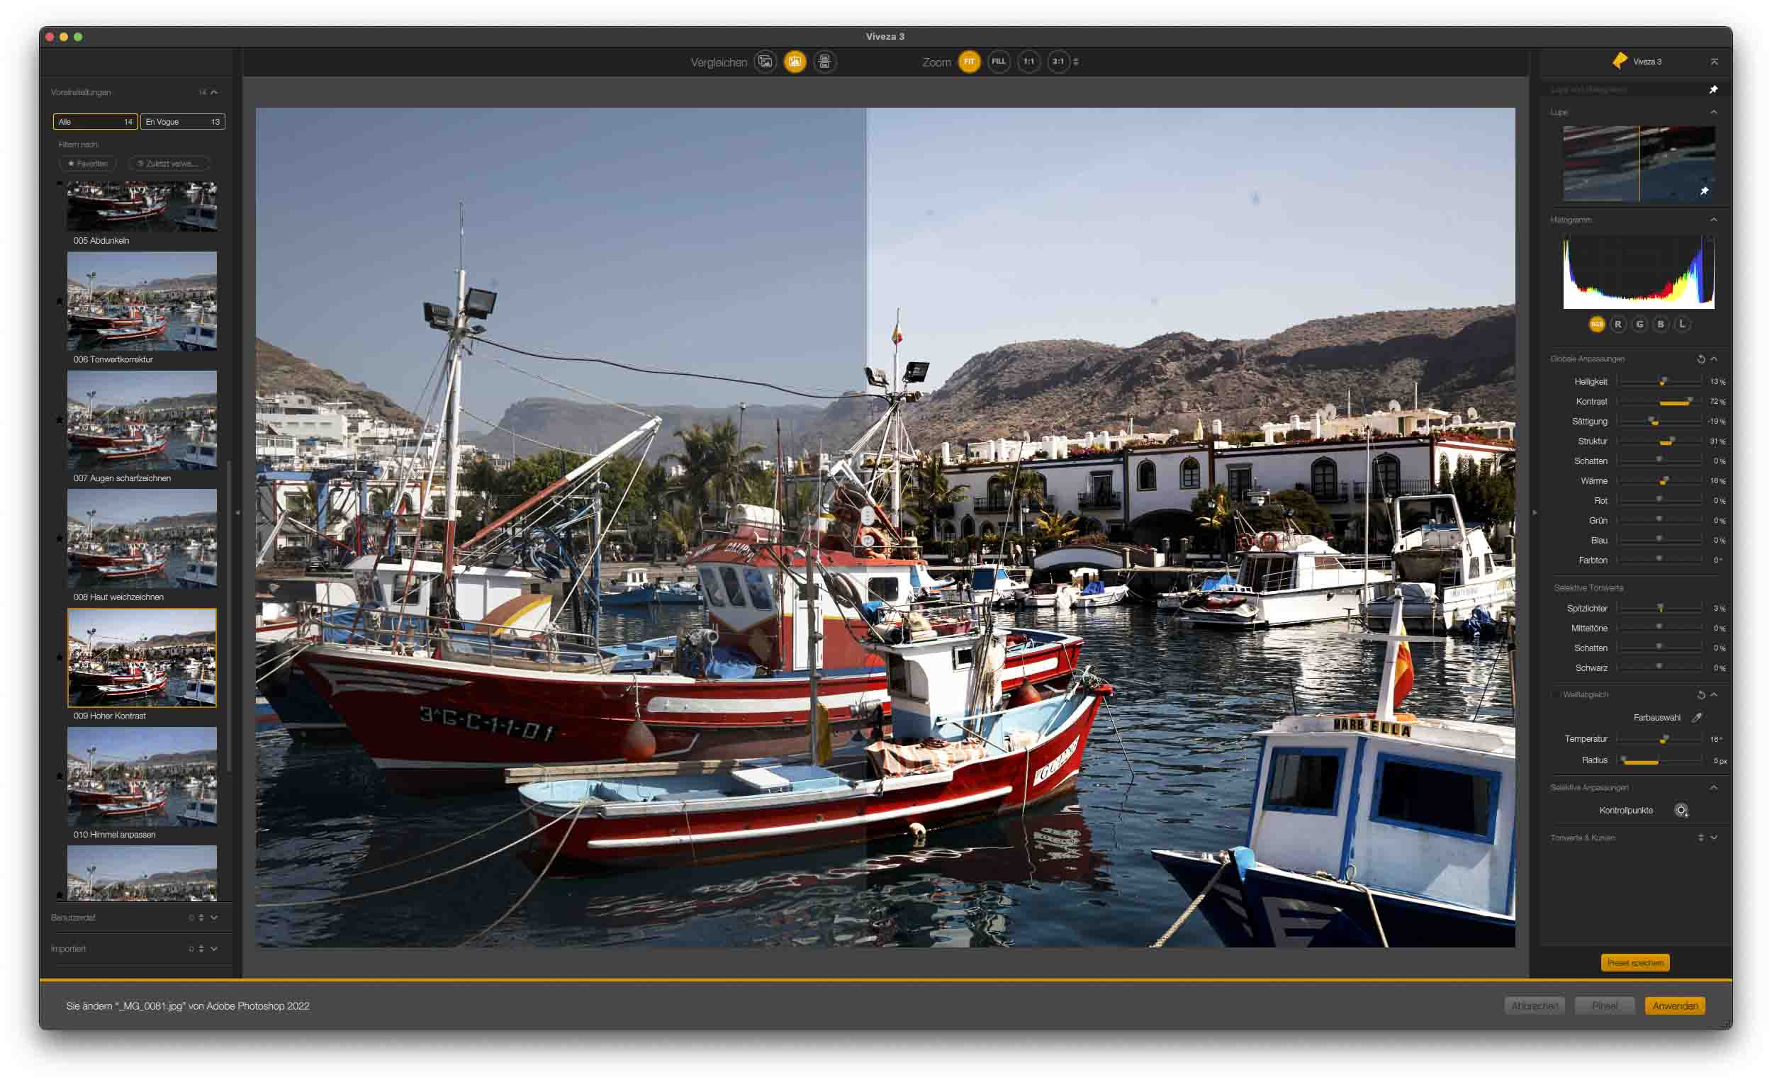1772x1082 pixels.
Task: Click the Anwenden button
Action: pos(1675,1005)
